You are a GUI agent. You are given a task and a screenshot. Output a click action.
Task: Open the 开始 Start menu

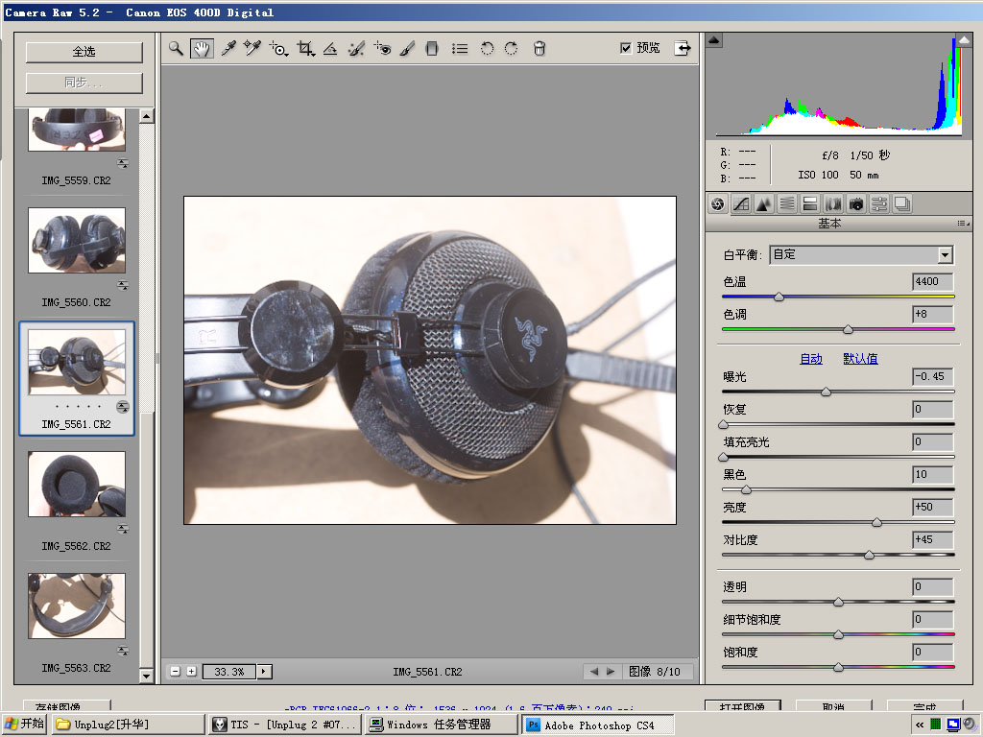click(24, 724)
